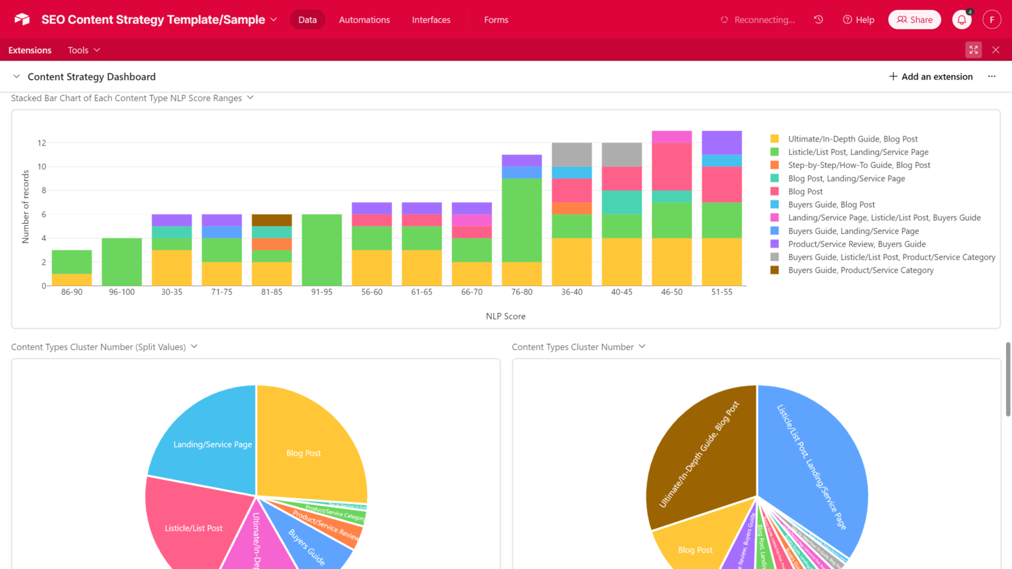Collapse the Content Strategy Dashboard chevron

tap(17, 77)
